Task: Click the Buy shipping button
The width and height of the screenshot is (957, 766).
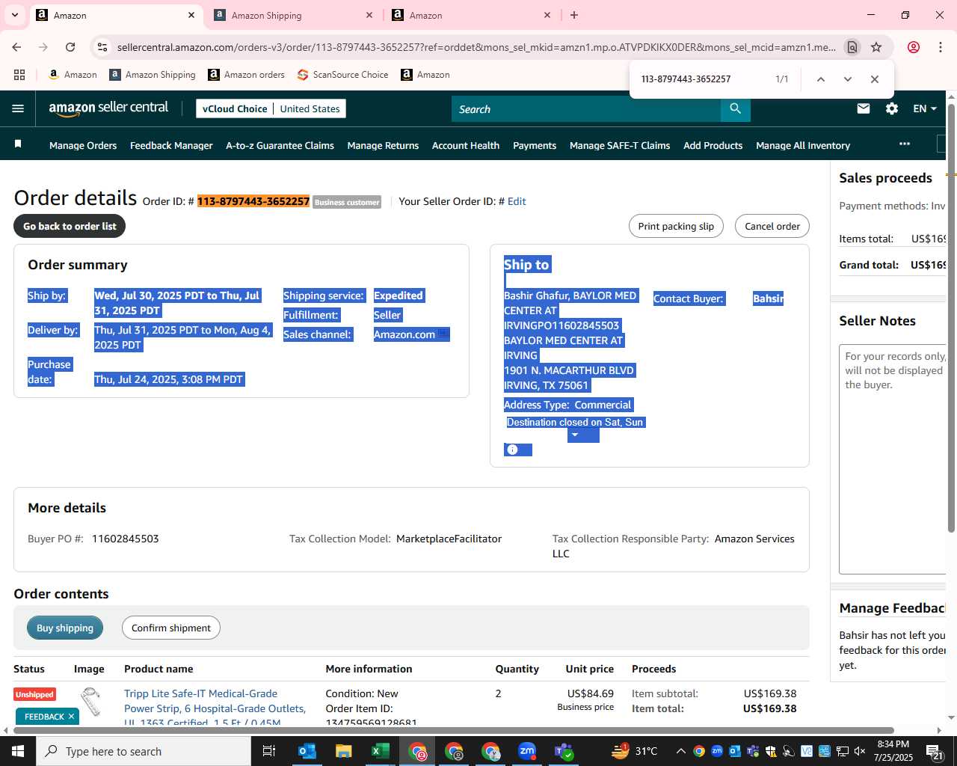Action: (x=65, y=628)
